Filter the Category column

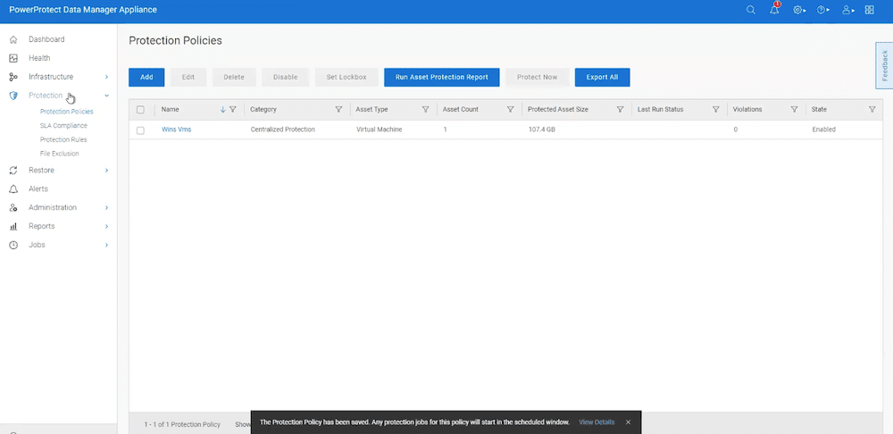pos(338,109)
